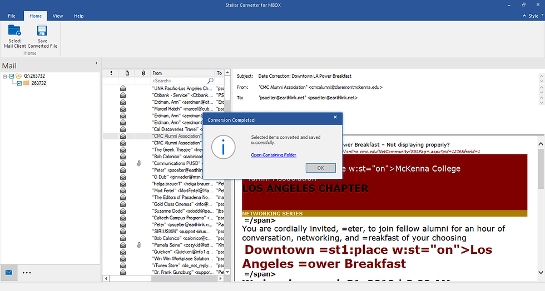This screenshot has height=291, width=545.
Task: Click the importance exclamation column header
Action: tap(111, 73)
